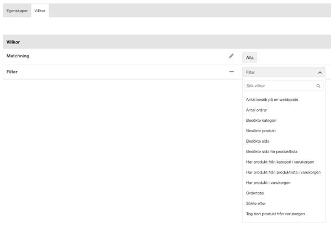This screenshot has width=331, height=228.
Task: Pick Besökte sida för produktlista
Action: point(271,151)
